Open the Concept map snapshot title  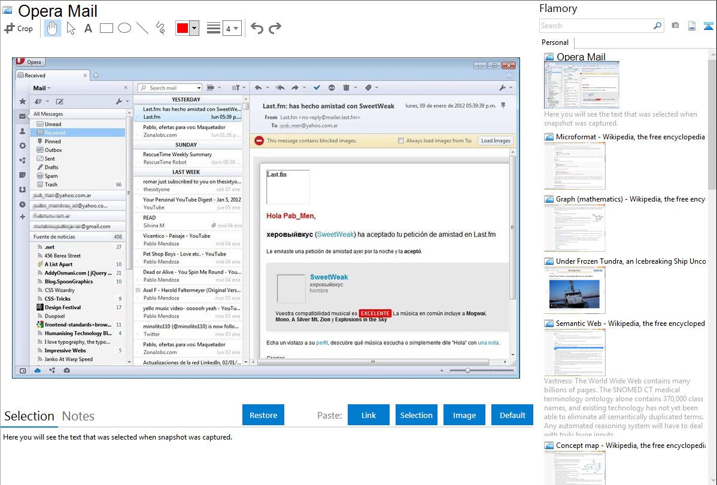630,446
